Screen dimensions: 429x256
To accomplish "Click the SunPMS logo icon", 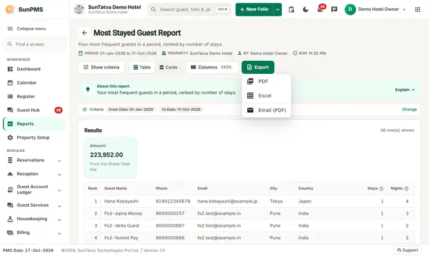I will click(10, 10).
